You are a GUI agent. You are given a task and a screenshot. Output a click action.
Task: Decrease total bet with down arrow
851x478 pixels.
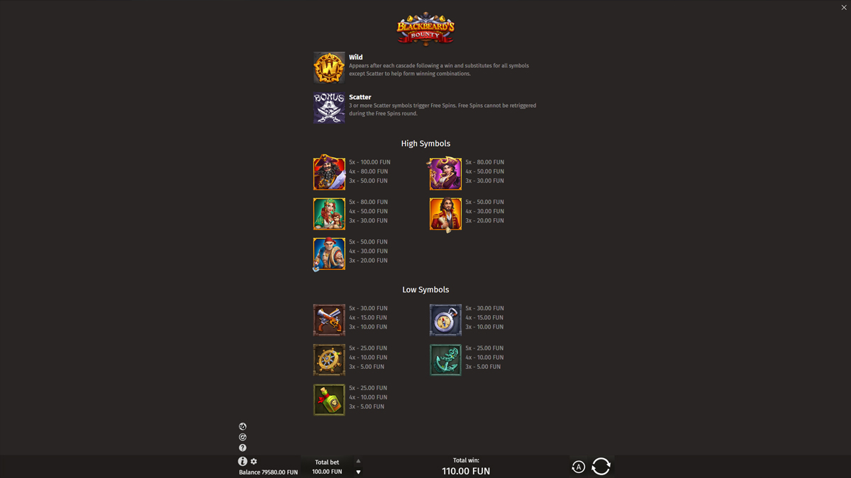[358, 472]
